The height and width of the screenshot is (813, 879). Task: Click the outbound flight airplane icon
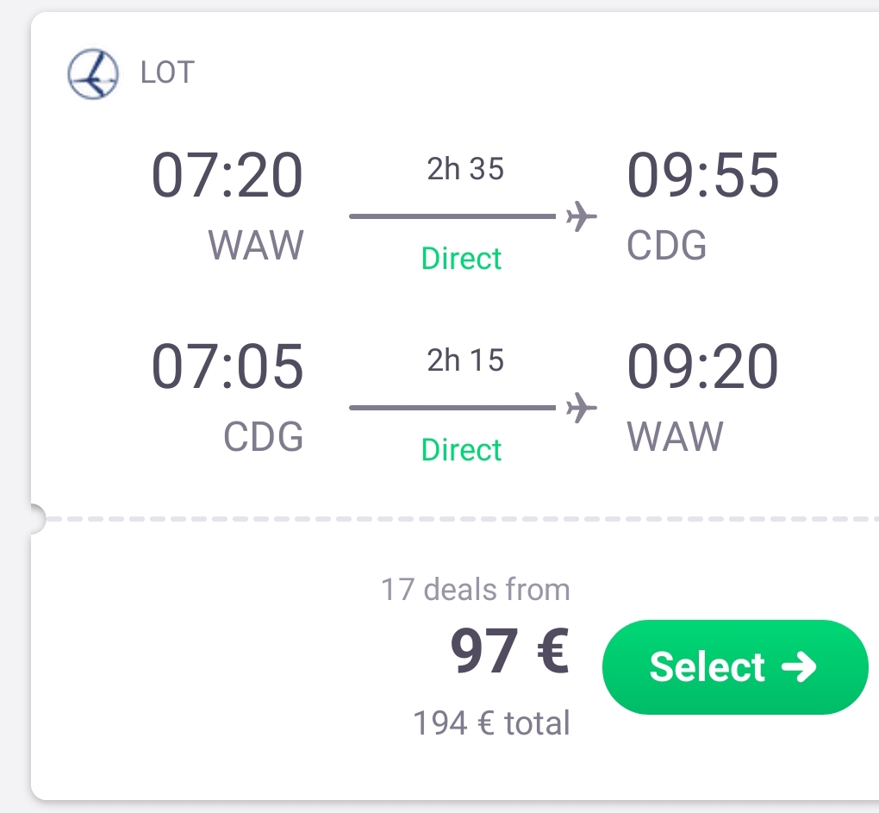(582, 216)
